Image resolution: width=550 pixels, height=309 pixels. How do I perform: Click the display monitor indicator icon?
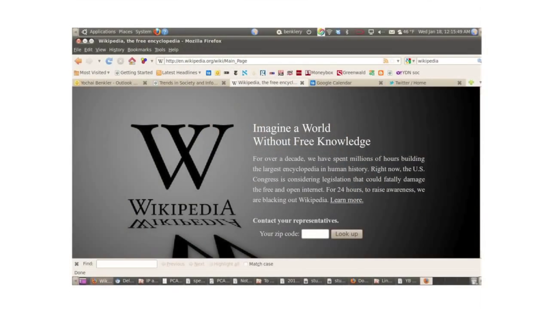pos(371,32)
